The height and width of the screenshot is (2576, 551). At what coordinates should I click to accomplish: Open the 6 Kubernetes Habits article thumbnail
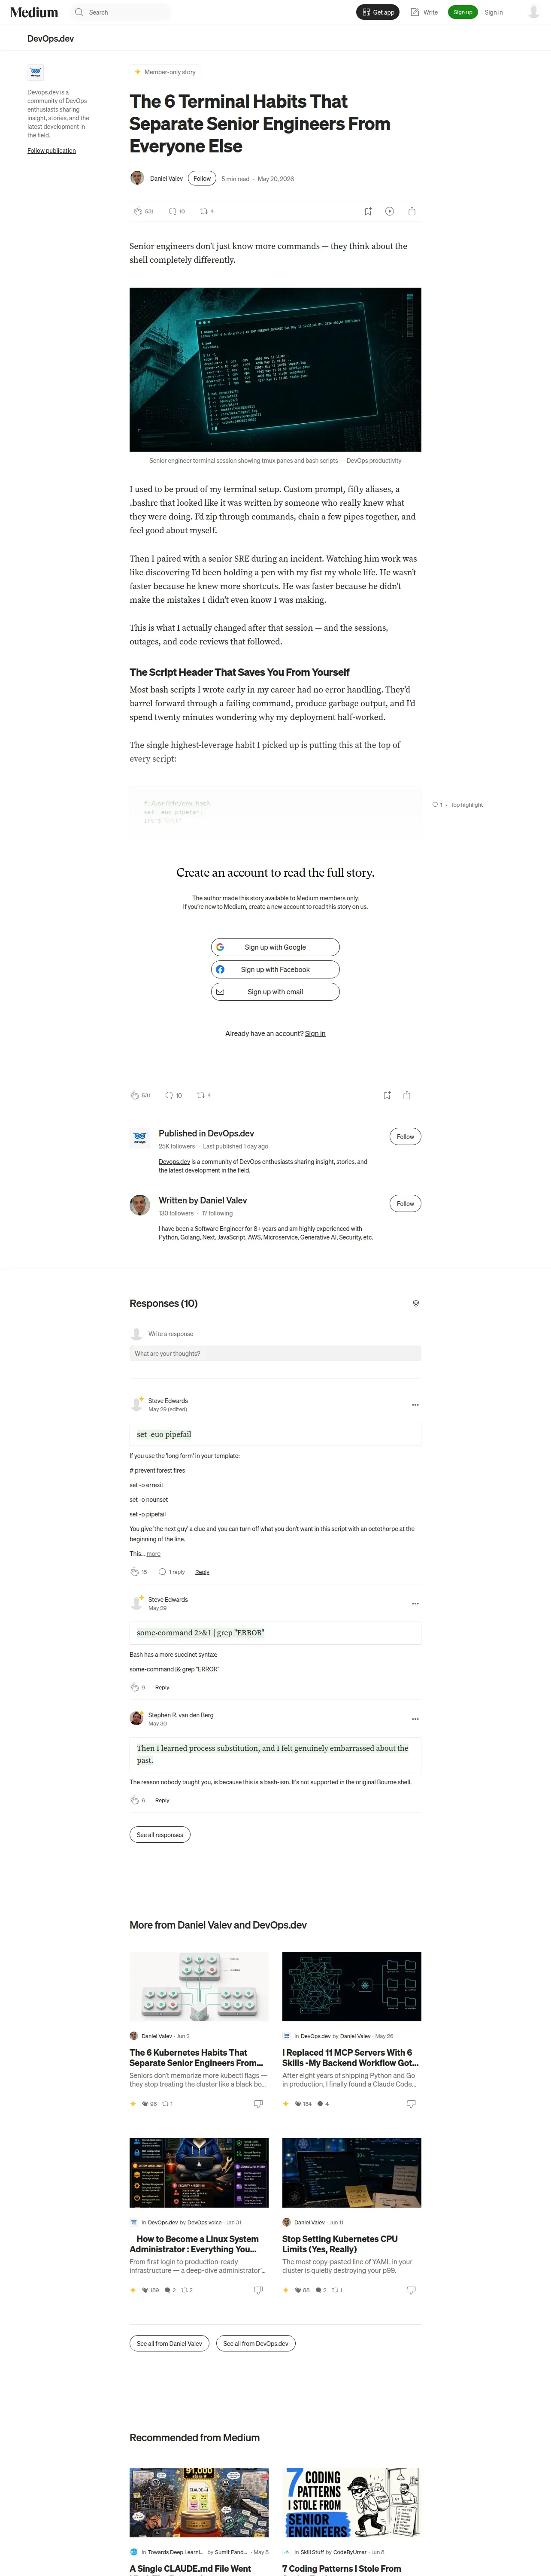point(199,1986)
